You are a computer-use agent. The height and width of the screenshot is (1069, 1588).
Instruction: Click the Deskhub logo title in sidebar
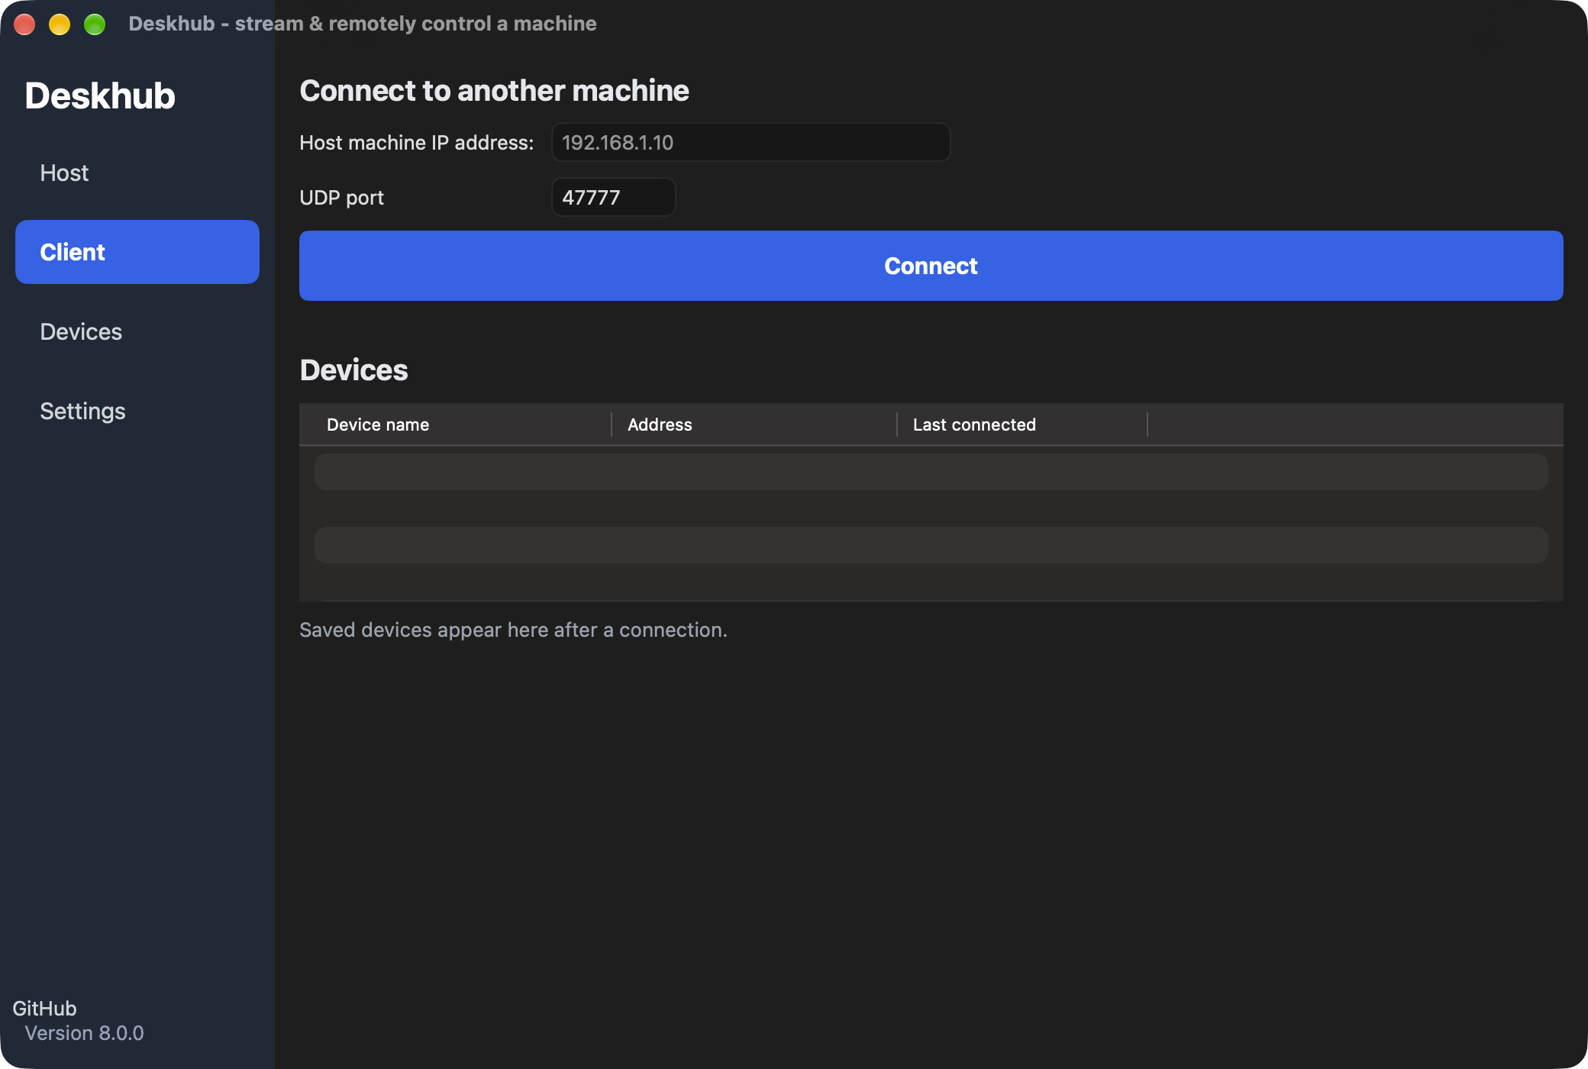100,95
